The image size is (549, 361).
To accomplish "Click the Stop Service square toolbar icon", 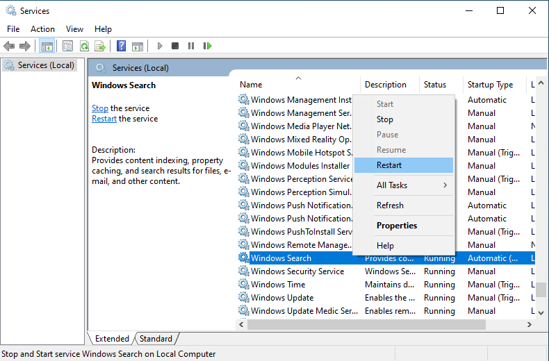I will pyautogui.click(x=175, y=46).
